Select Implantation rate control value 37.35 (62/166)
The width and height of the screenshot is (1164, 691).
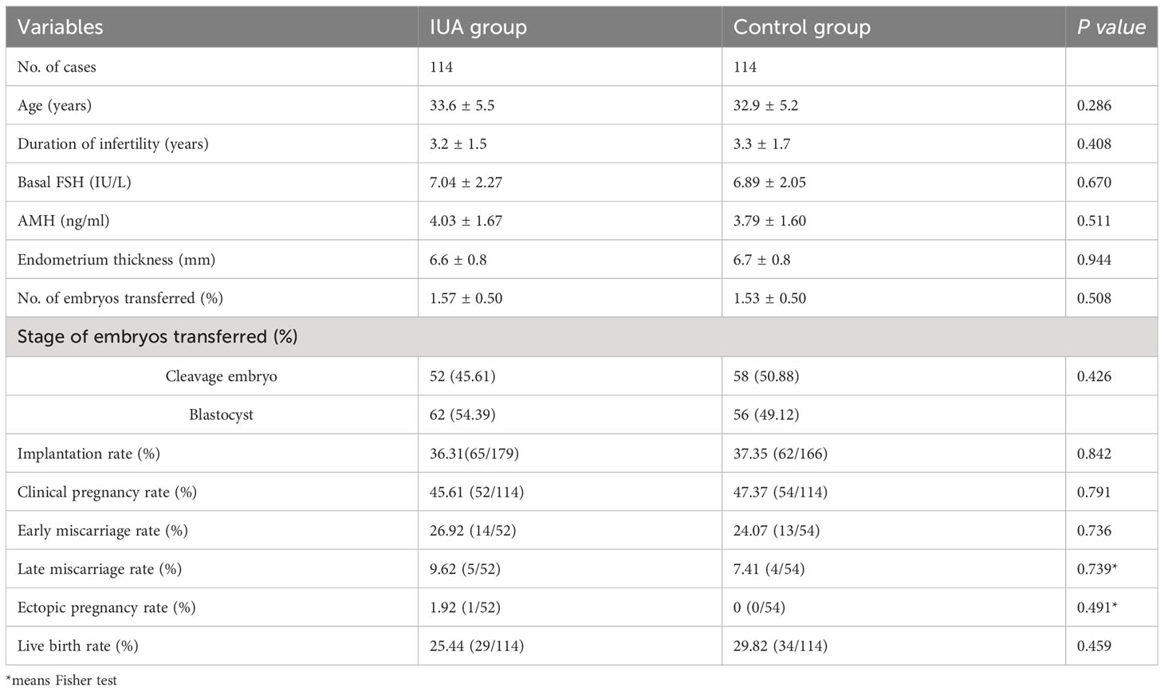point(780,453)
